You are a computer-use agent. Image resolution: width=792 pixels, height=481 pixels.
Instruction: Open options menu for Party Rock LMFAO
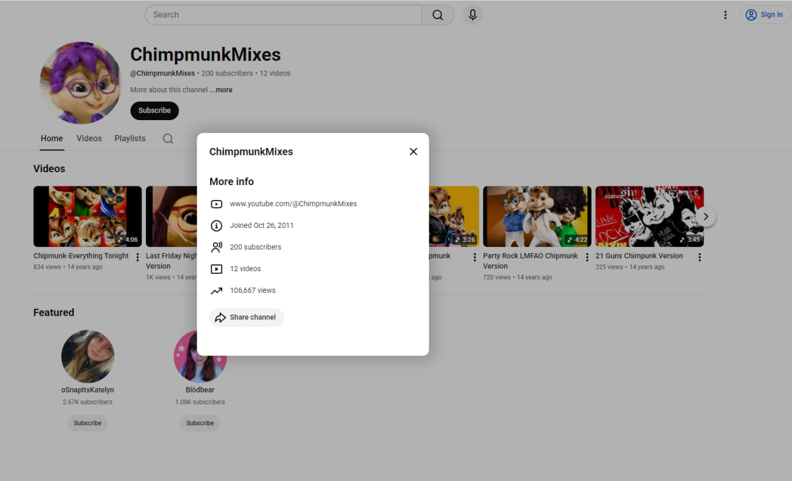587,258
